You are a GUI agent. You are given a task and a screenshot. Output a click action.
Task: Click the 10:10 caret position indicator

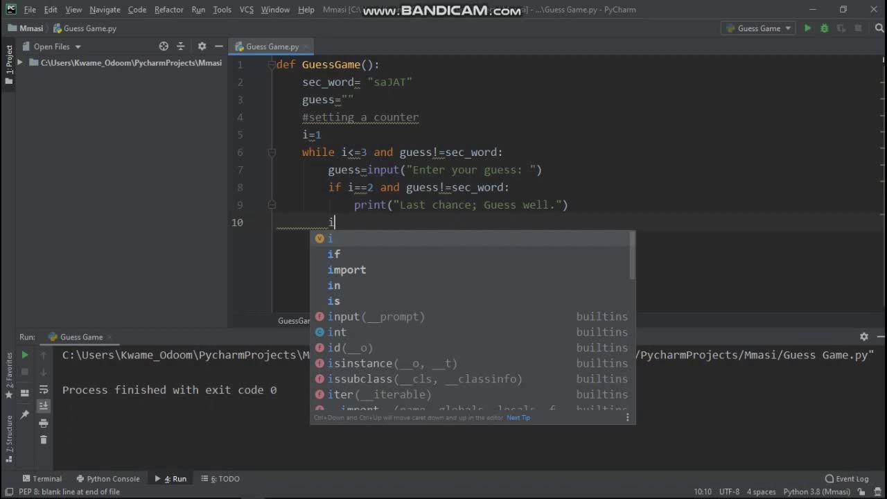coord(703,492)
